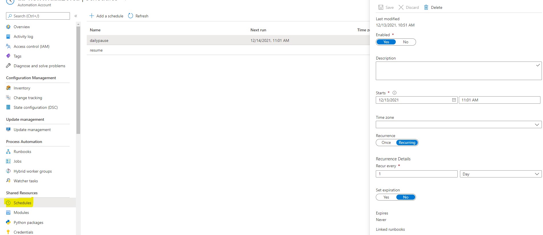The width and height of the screenshot is (543, 235).
Task: Click the Refresh button label
Action: [x=142, y=16]
